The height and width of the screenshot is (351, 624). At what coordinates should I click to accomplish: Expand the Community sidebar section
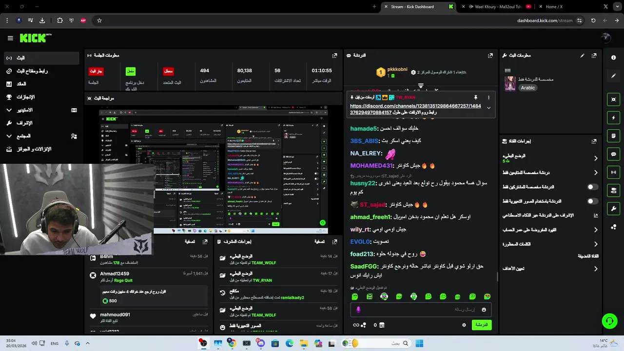[x=41, y=136]
